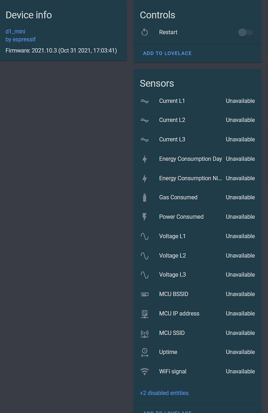Click Unavailable next to Gas Consumed

click(240, 197)
